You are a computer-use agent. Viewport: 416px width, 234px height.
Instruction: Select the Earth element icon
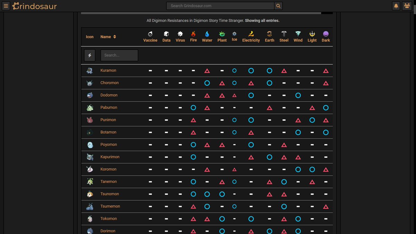tap(269, 34)
